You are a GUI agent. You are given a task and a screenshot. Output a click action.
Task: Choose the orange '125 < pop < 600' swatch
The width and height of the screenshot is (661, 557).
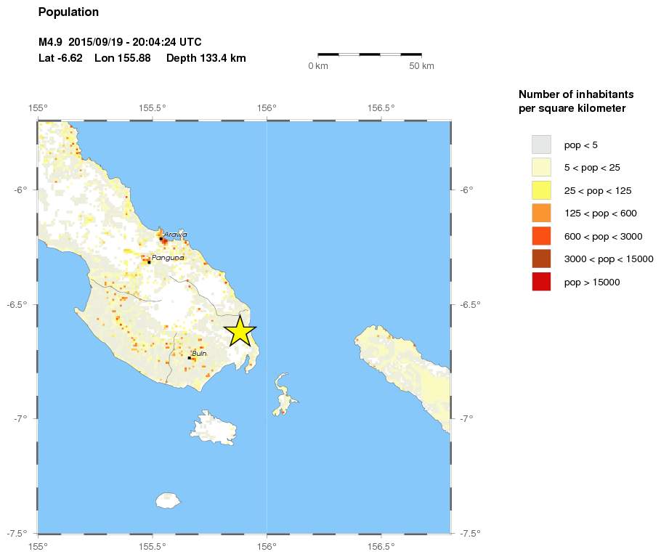541,214
